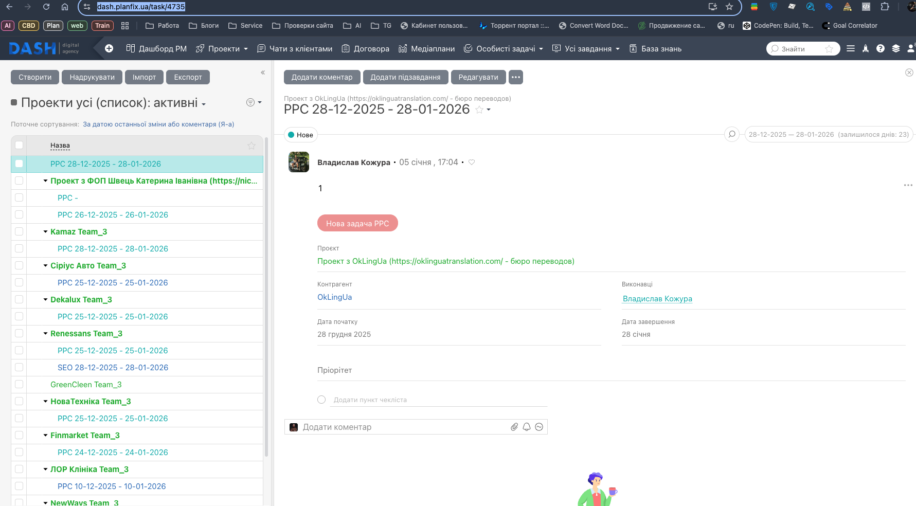Collapse the Проект з ФОП Швець node
This screenshot has width=916, height=506.
point(45,181)
